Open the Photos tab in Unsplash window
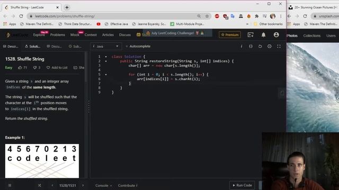 [292, 36]
